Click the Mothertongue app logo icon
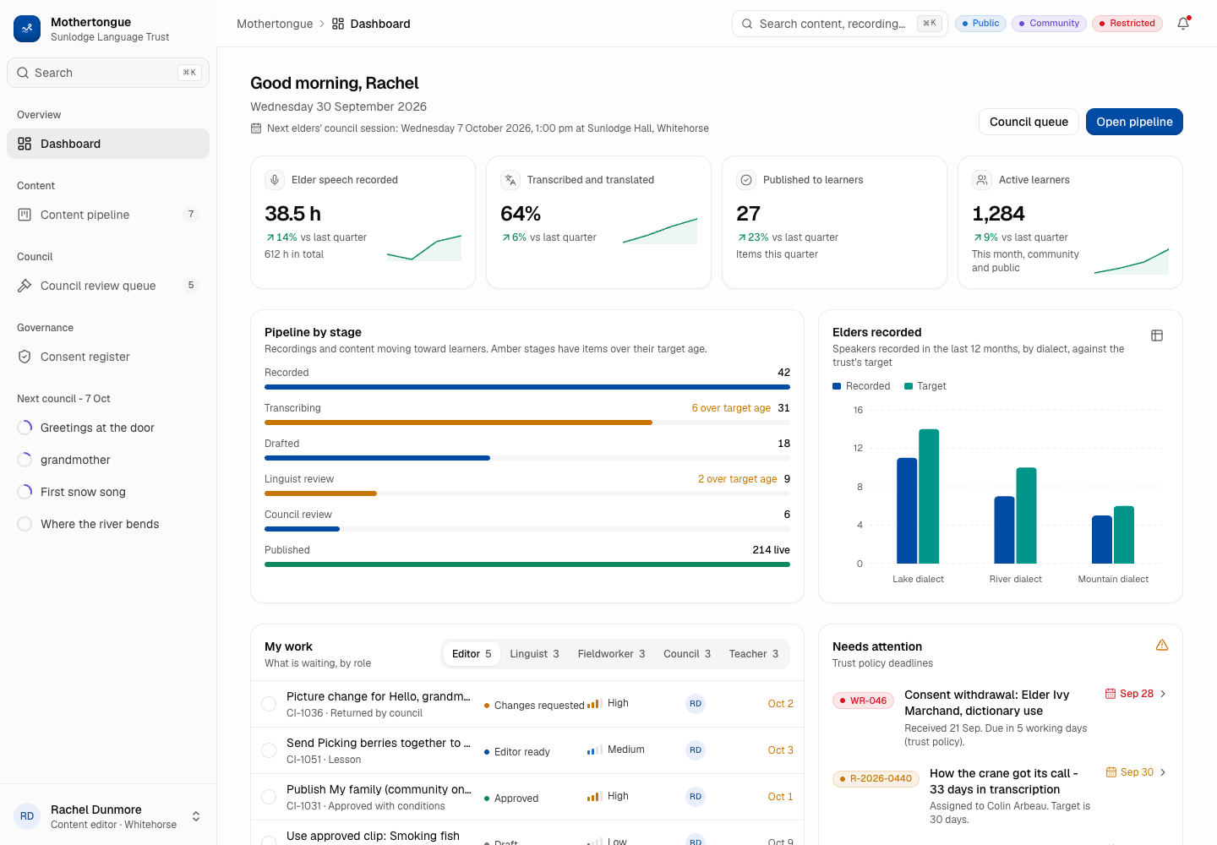This screenshot has width=1217, height=845. click(27, 29)
